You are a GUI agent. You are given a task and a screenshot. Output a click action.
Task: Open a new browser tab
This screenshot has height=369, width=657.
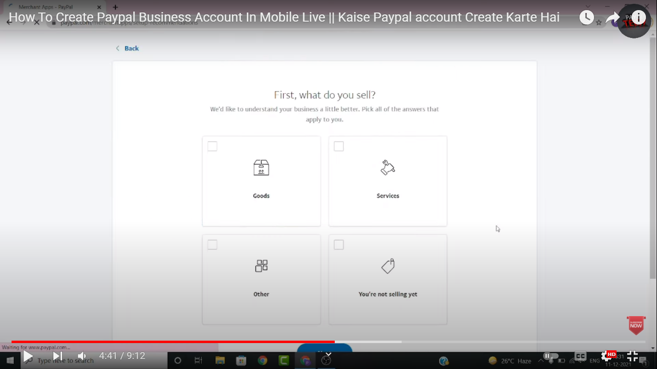(x=115, y=7)
